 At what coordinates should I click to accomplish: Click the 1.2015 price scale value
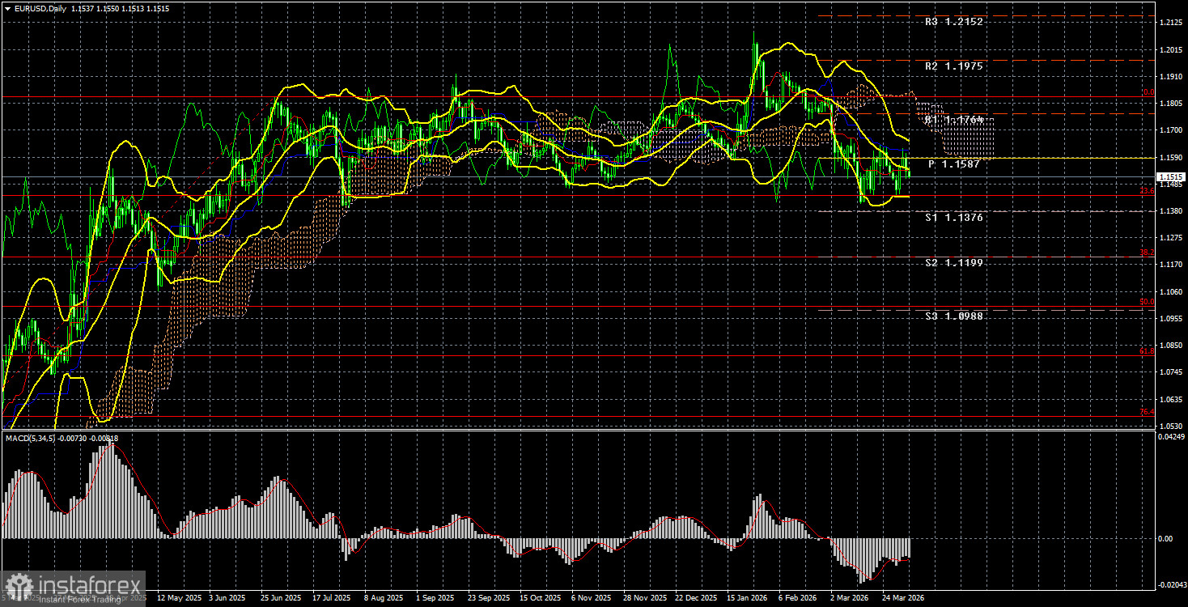(1171, 50)
